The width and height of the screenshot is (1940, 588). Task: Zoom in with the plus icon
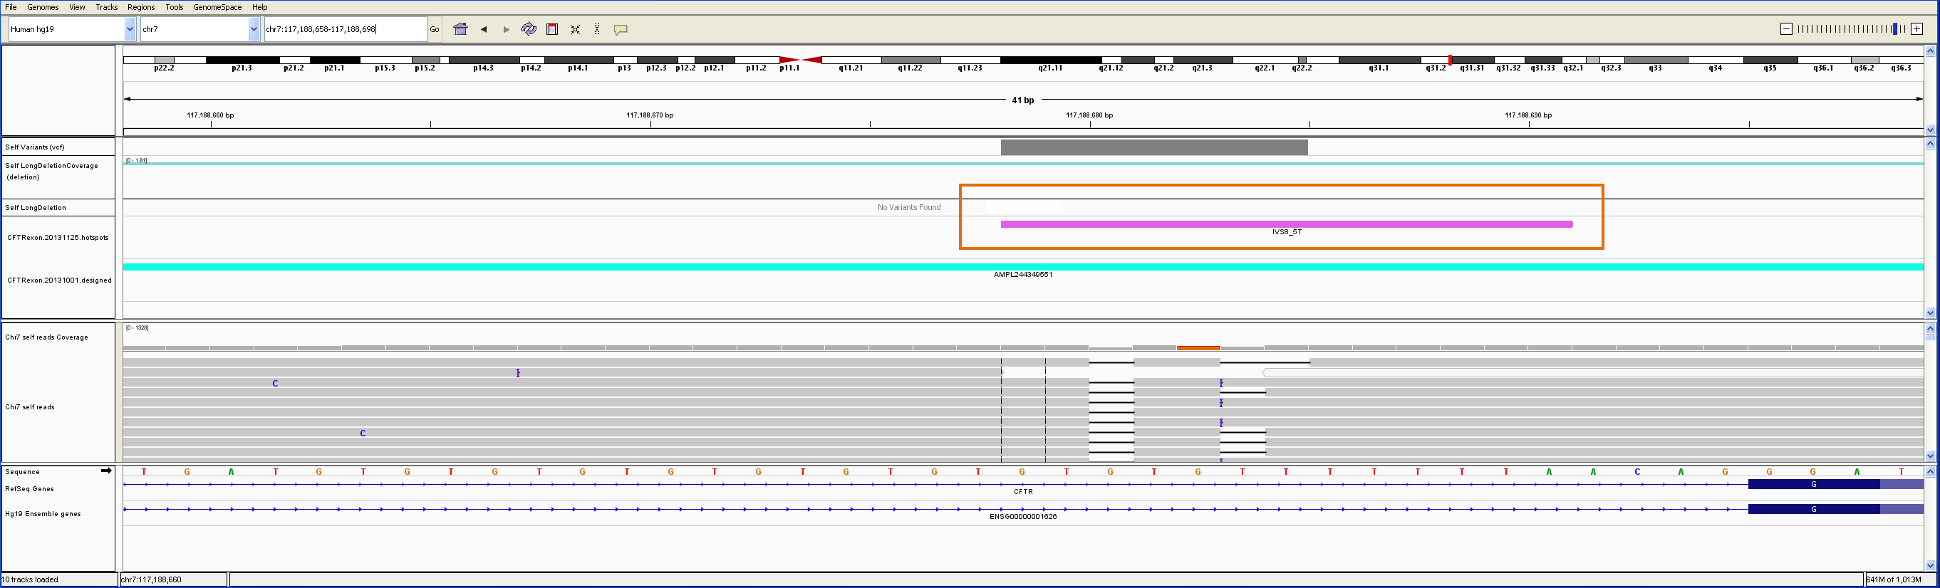pyautogui.click(x=1916, y=28)
